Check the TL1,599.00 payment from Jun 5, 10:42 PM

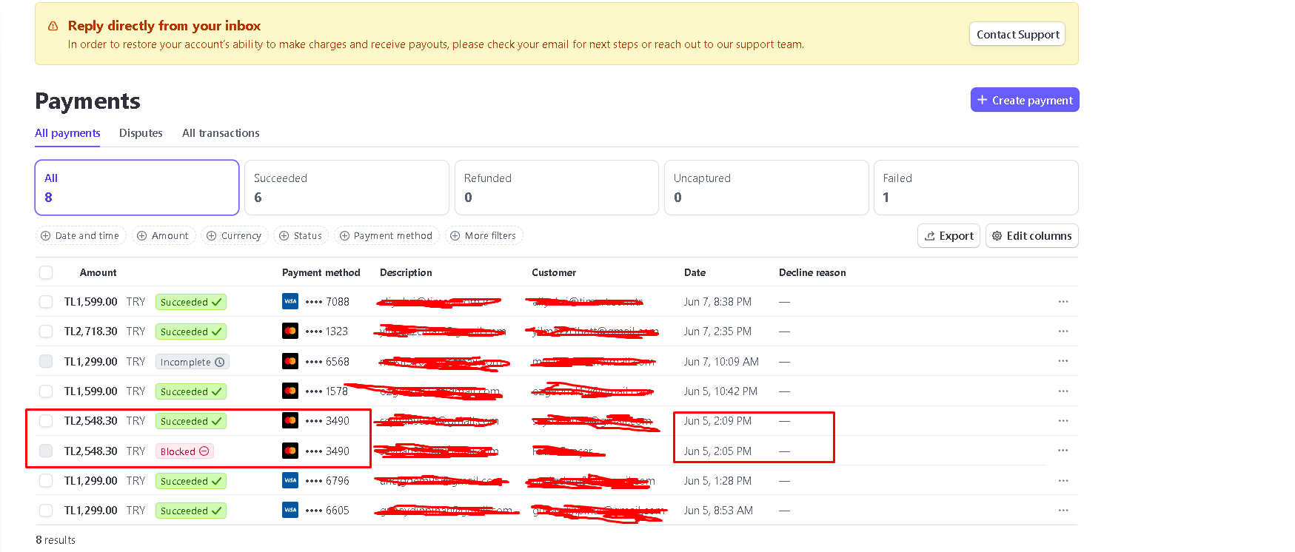coord(46,391)
